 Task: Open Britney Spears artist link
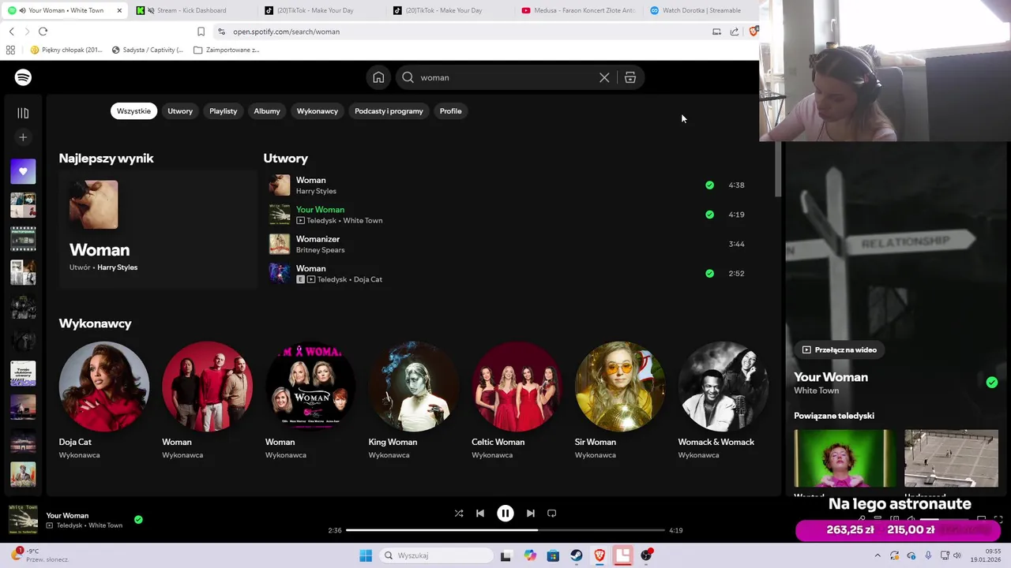[320, 250]
